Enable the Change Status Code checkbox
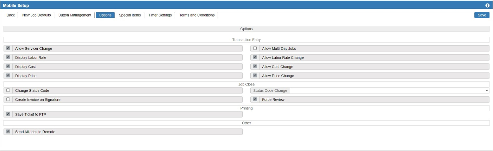The height and width of the screenshot is (151, 493). pyautogui.click(x=8, y=90)
